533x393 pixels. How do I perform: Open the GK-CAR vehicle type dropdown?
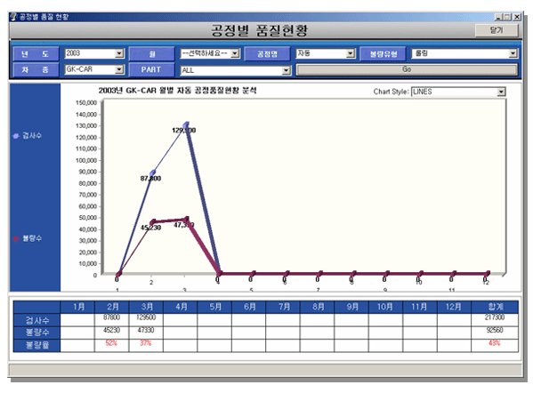tap(119, 69)
